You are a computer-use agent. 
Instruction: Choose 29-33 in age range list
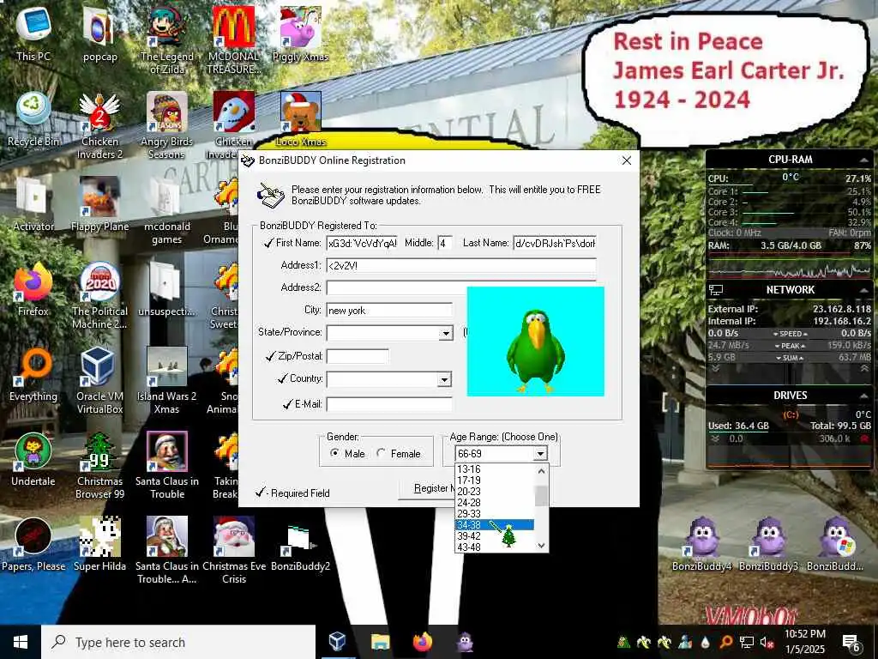[495, 514]
